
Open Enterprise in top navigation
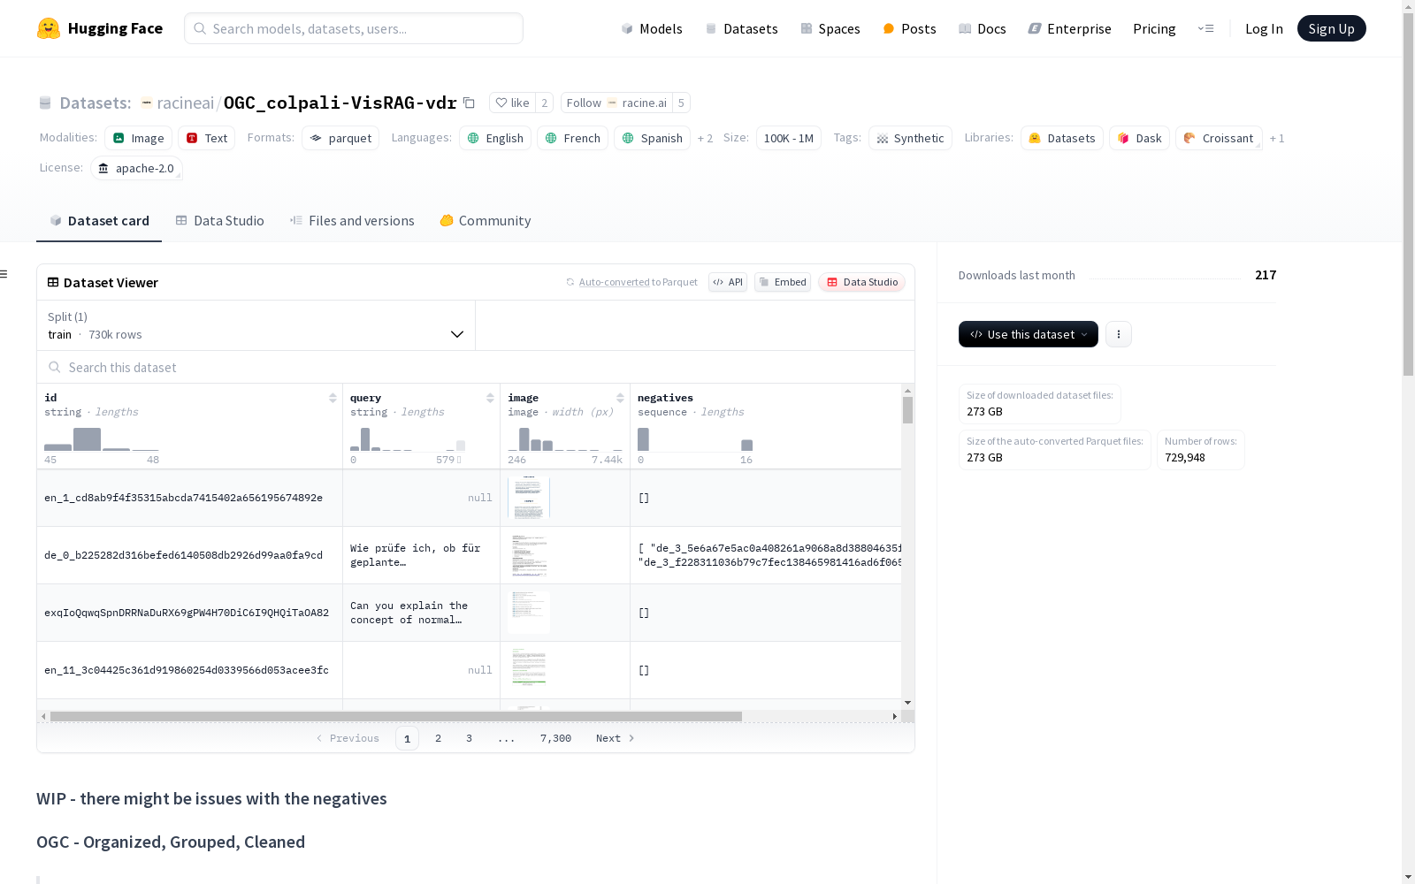[x=1069, y=28]
